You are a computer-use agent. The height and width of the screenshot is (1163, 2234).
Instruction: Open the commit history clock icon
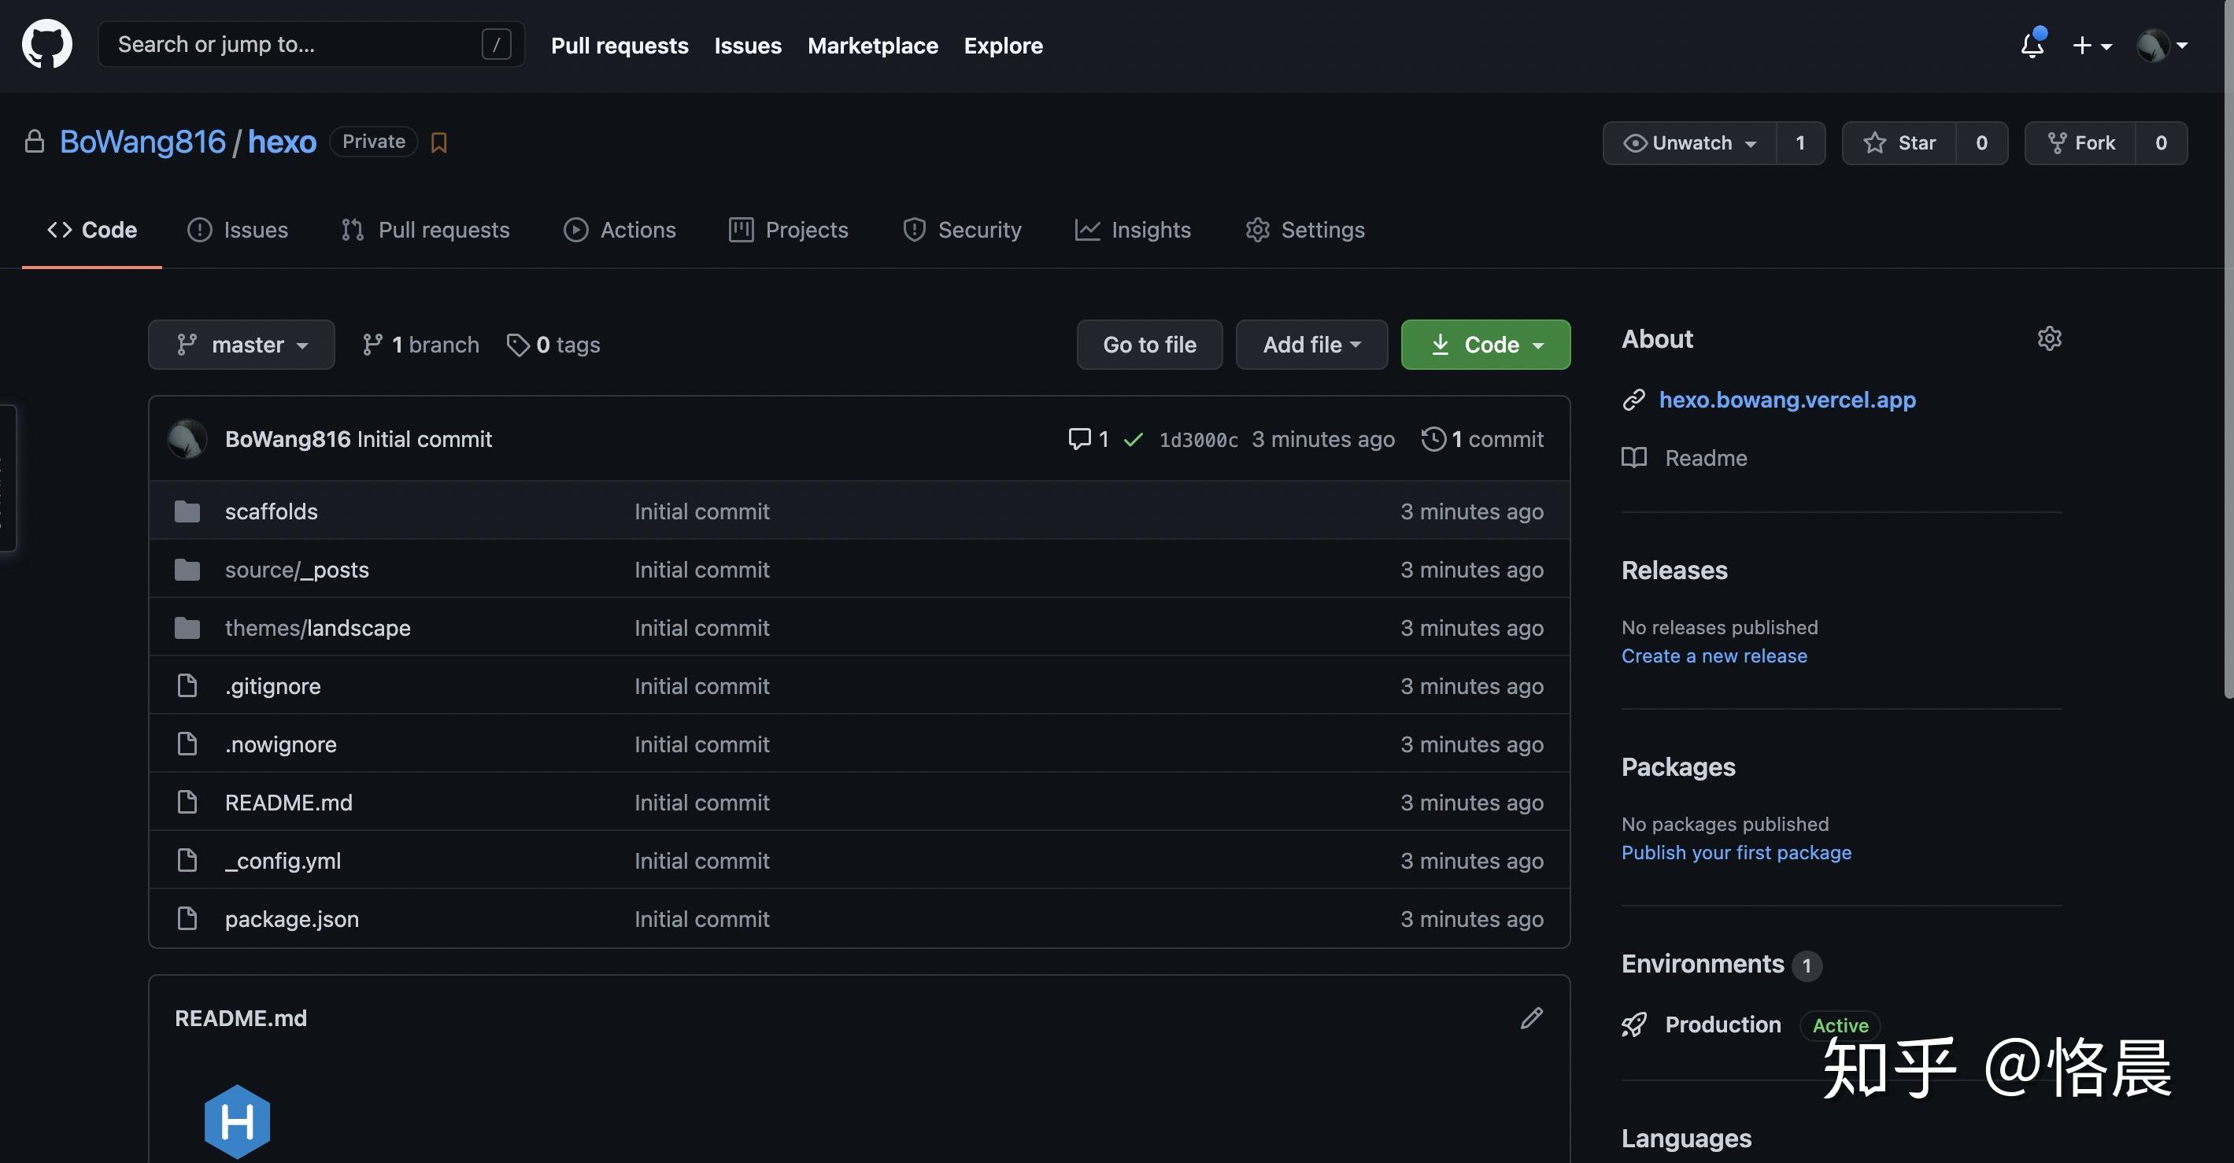(1433, 438)
